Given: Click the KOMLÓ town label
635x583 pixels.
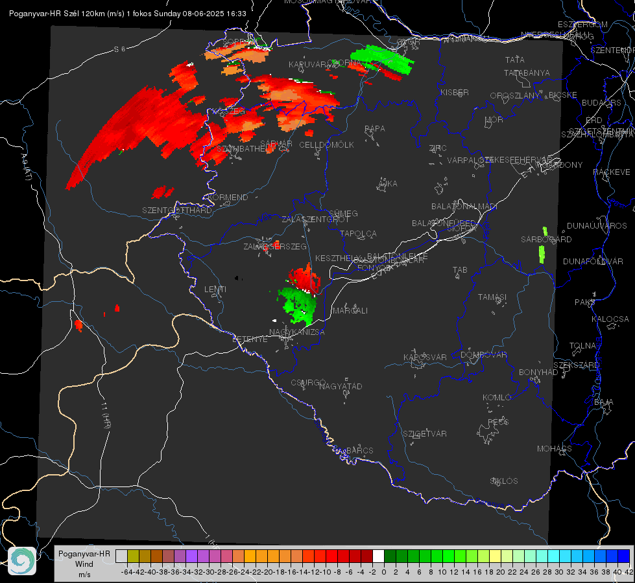Looking at the screenshot, I should (497, 397).
